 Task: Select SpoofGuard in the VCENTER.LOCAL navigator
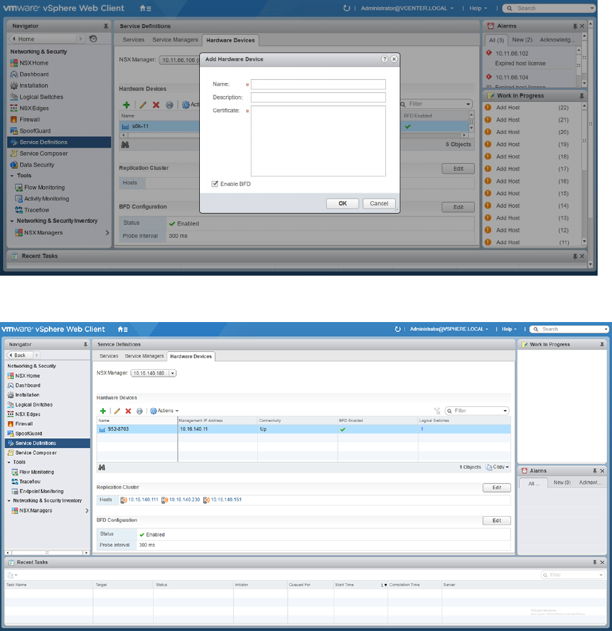coord(35,131)
